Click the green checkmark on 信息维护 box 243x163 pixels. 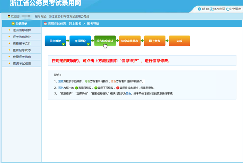coord(64,44)
